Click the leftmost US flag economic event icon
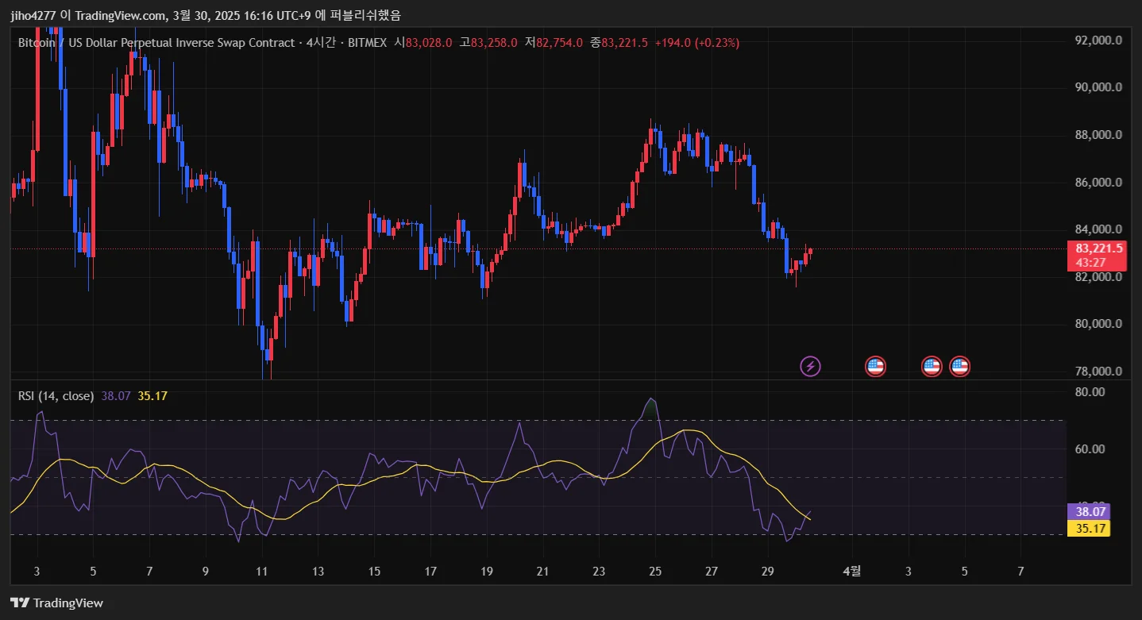This screenshot has width=1142, height=620. pyautogui.click(x=875, y=366)
